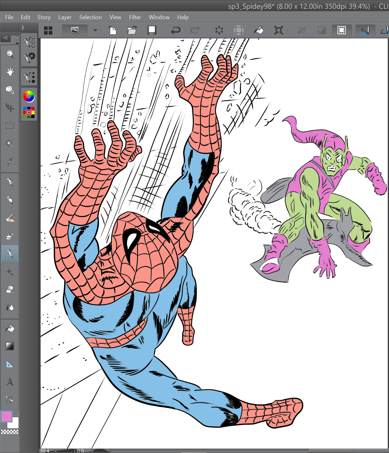Click the highlighted pen tool in toolbox
Image resolution: width=389 pixels, height=453 pixels.
pos(10,254)
